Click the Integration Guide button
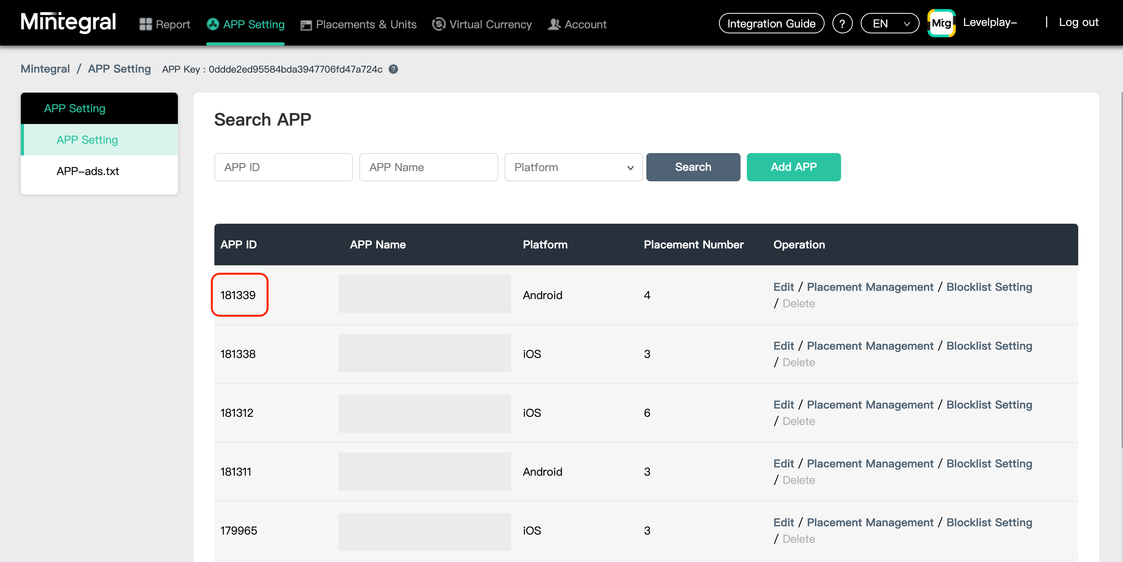Image resolution: width=1123 pixels, height=562 pixels. pyautogui.click(x=771, y=24)
